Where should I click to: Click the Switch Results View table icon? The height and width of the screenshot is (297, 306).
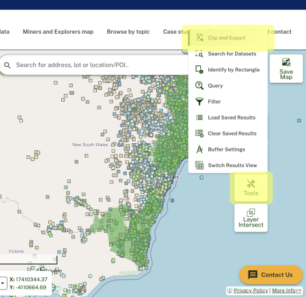200,165
